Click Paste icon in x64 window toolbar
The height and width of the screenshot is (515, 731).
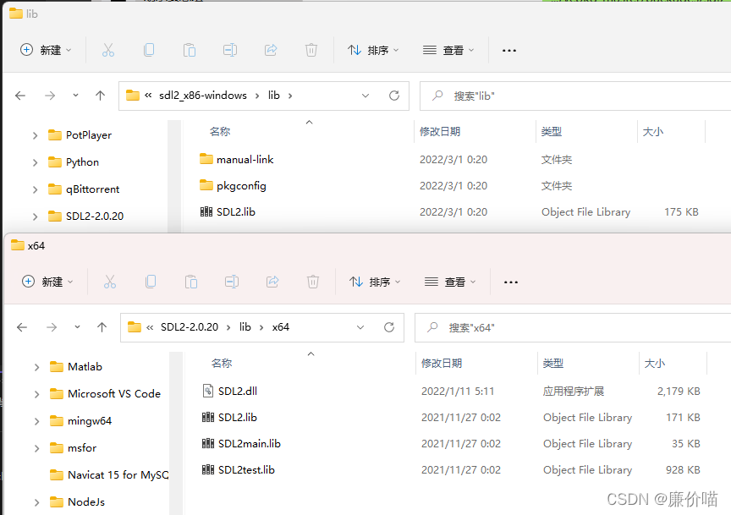pyautogui.click(x=191, y=282)
